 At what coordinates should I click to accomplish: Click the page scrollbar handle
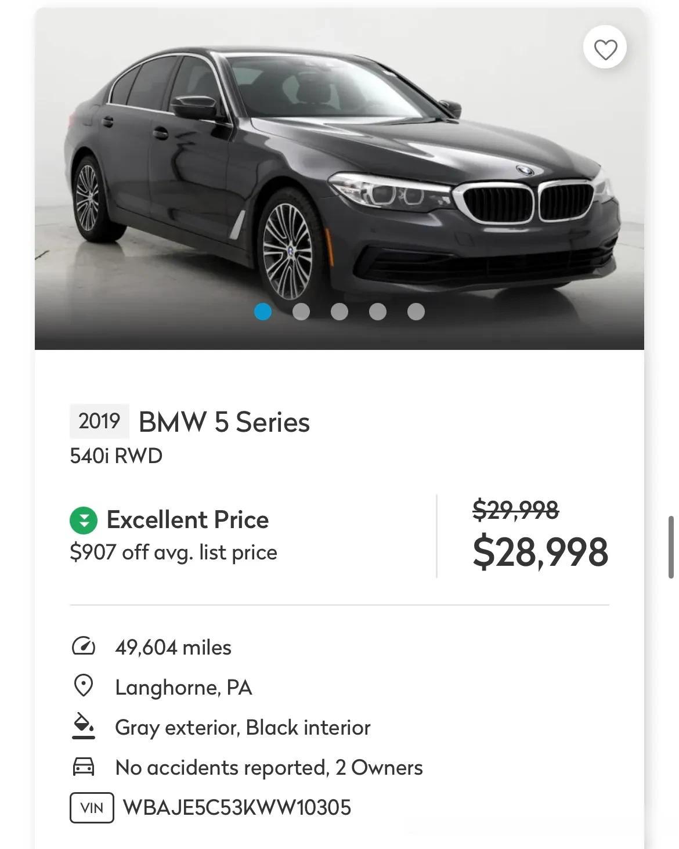(671, 547)
